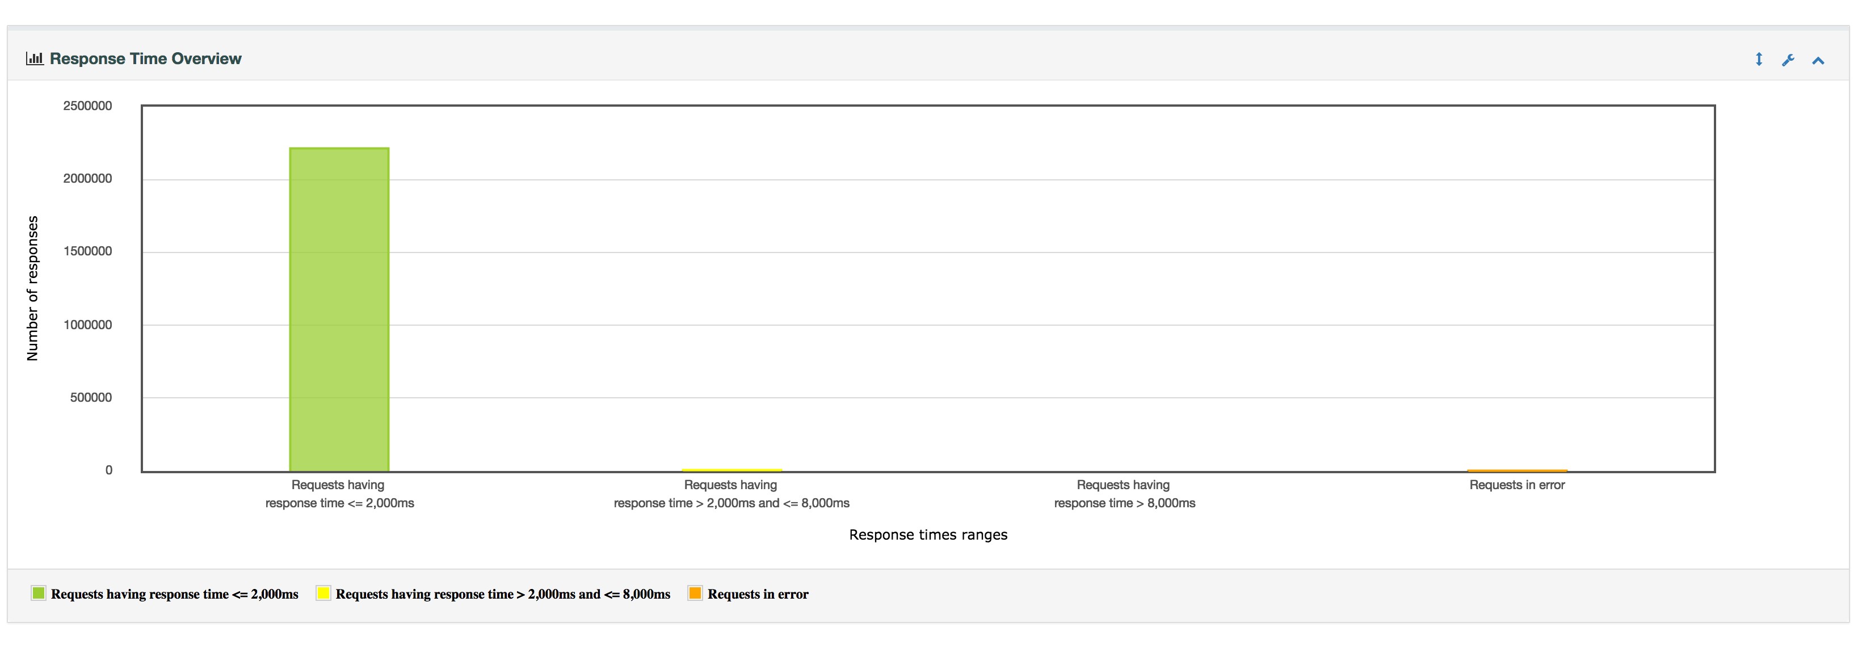Toggle legend label for response time <= 2,000ms
Image resolution: width=1858 pixels, height=648 pixels.
tap(174, 594)
